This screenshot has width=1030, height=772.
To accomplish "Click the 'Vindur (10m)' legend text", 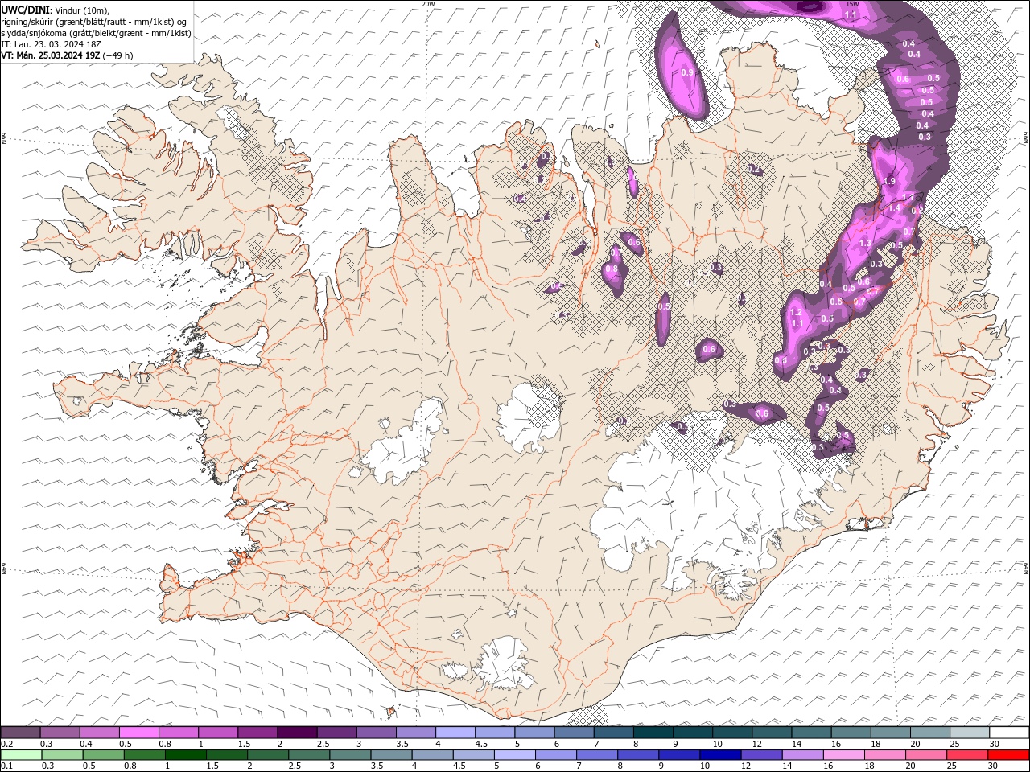I will 82,10.
